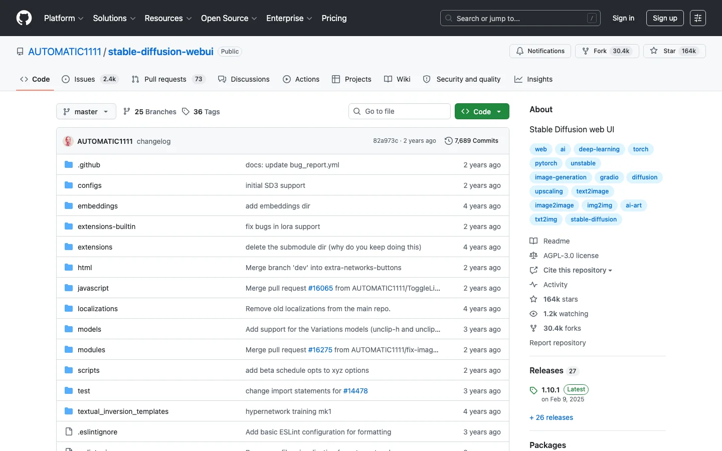722x451 pixels.
Task: Click the Activity pulse icon
Action: 533,285
